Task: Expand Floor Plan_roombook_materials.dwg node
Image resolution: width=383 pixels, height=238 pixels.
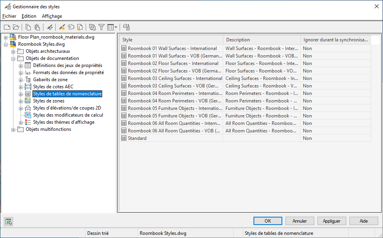Action: pos(6,37)
